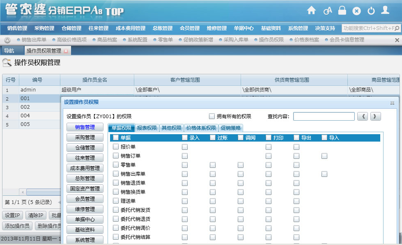
Task: Enable the 拥有所有的权限 checkbox
Action: coord(212,116)
